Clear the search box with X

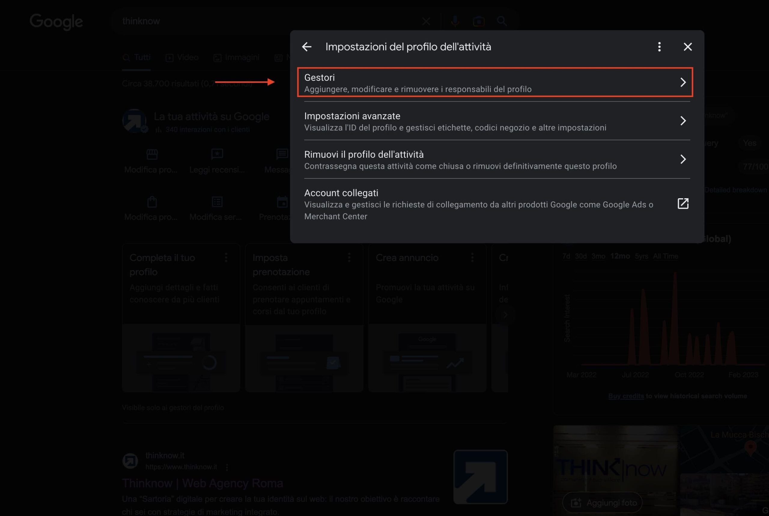tap(426, 21)
